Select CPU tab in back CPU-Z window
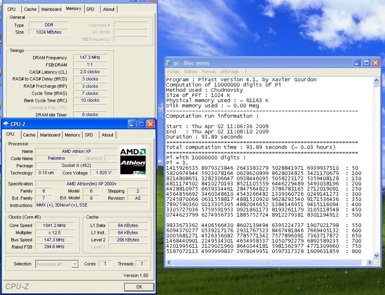The width and height of the screenshot is (385, 295). 11,9
